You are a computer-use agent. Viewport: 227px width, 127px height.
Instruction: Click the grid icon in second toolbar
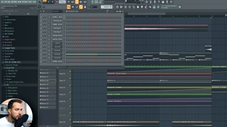tap(126, 7)
